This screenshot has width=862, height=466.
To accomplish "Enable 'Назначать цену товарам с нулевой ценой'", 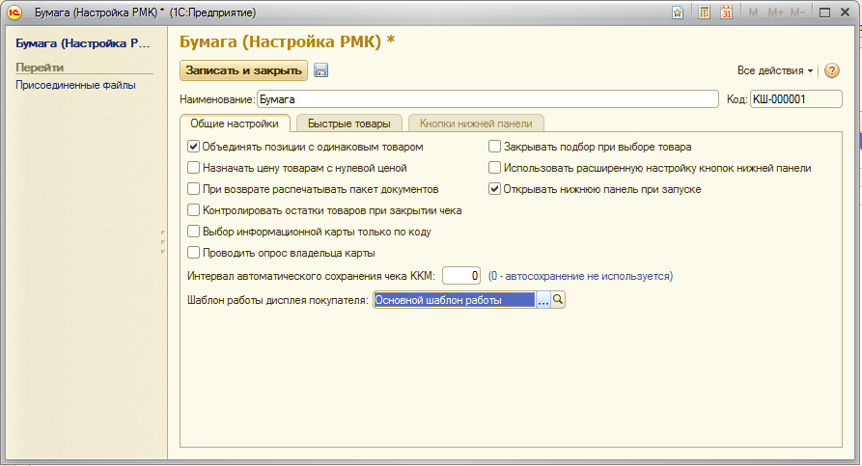I will tap(194, 168).
